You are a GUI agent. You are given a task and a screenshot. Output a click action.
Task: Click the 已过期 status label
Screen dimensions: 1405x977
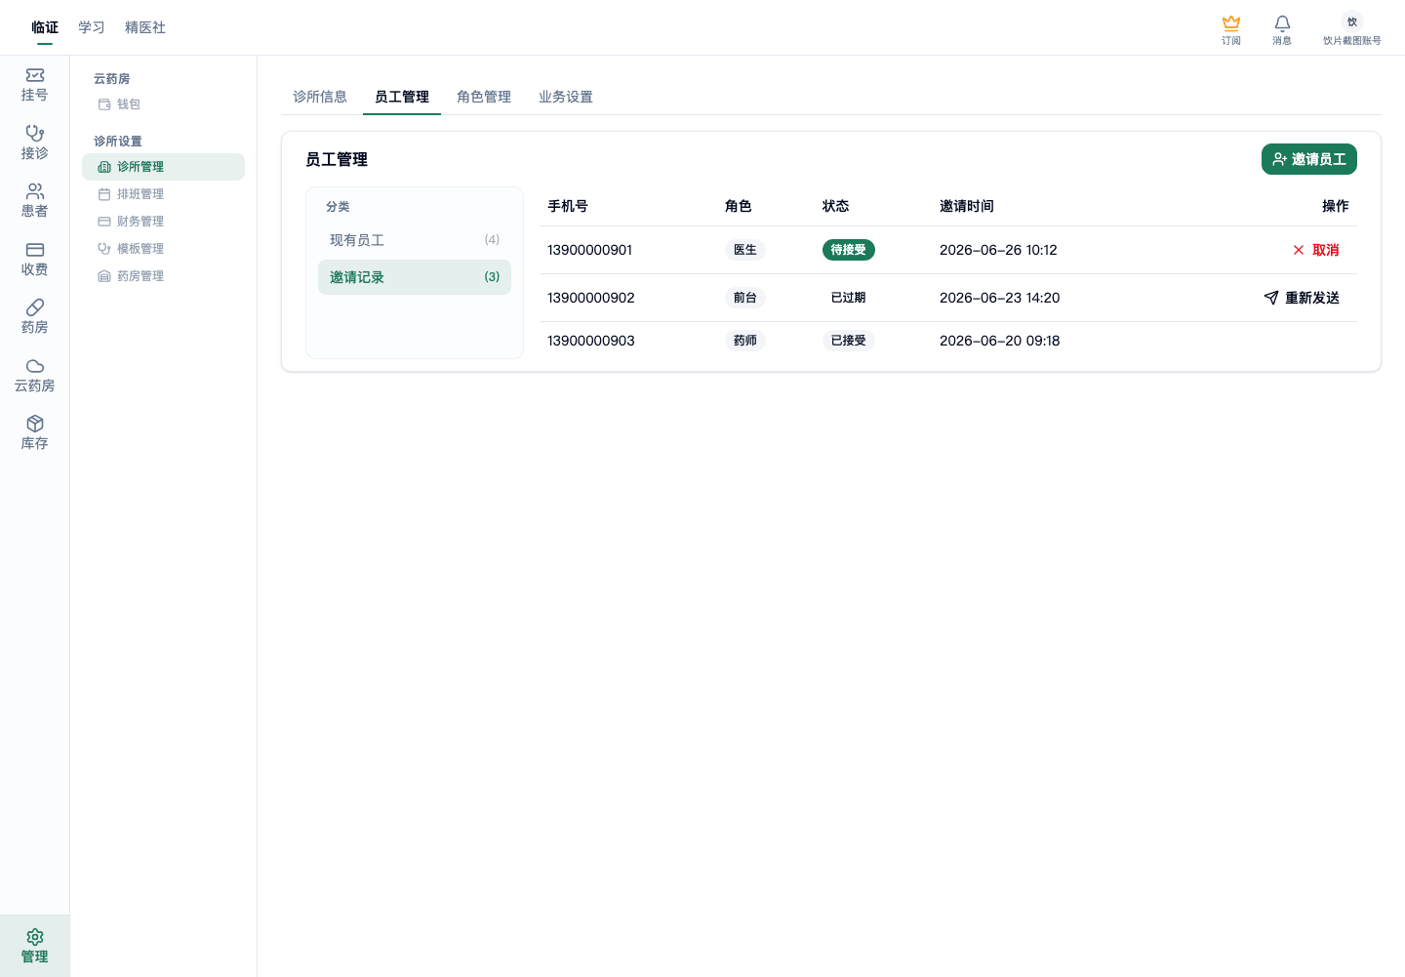(x=849, y=298)
